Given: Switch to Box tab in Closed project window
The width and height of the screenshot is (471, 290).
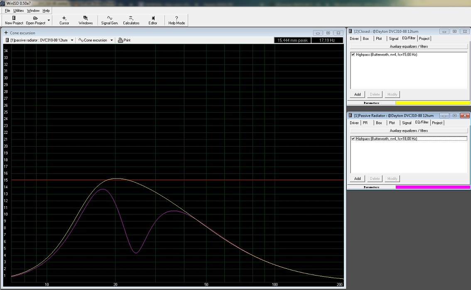Looking at the screenshot, I should pos(366,39).
